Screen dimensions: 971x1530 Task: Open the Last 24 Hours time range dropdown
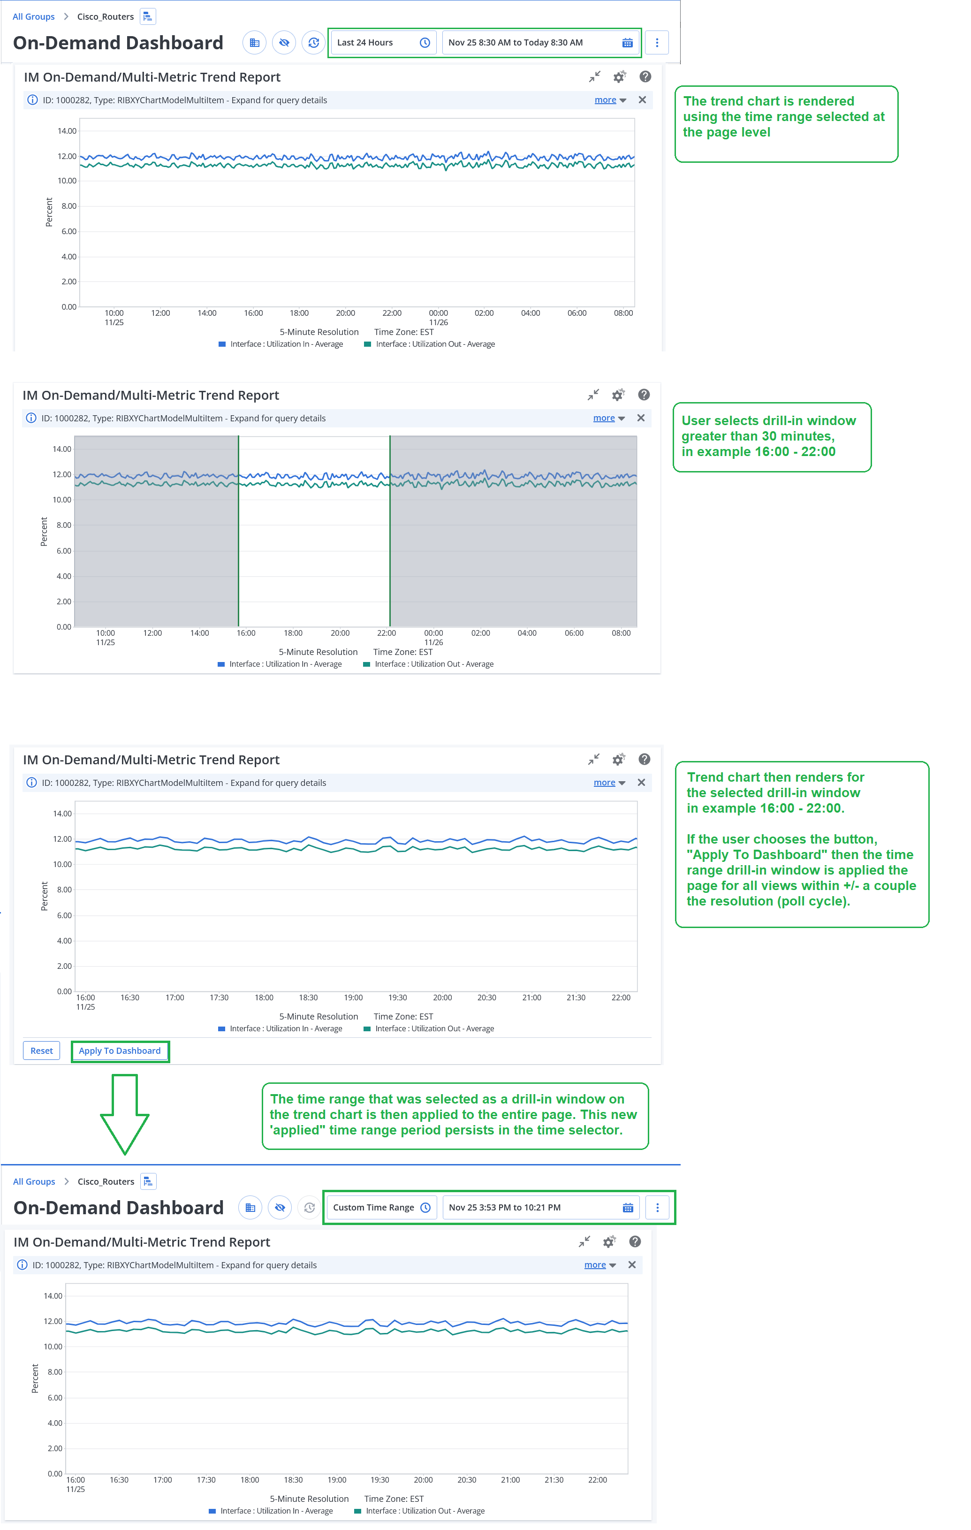[383, 43]
